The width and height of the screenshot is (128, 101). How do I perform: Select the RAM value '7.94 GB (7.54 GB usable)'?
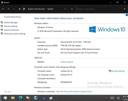[71, 45]
